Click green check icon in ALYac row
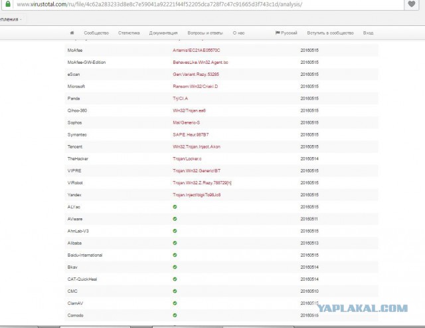 coord(175,207)
